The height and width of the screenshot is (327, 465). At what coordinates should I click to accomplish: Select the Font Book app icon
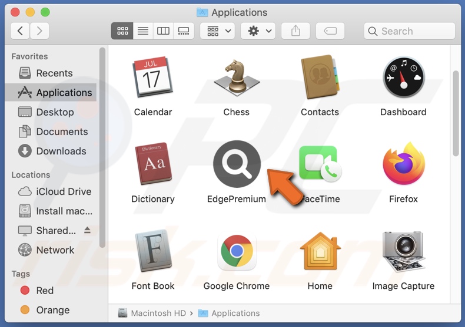(153, 251)
